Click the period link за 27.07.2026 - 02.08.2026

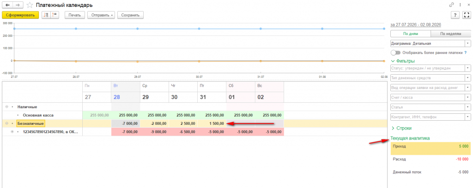416,25
